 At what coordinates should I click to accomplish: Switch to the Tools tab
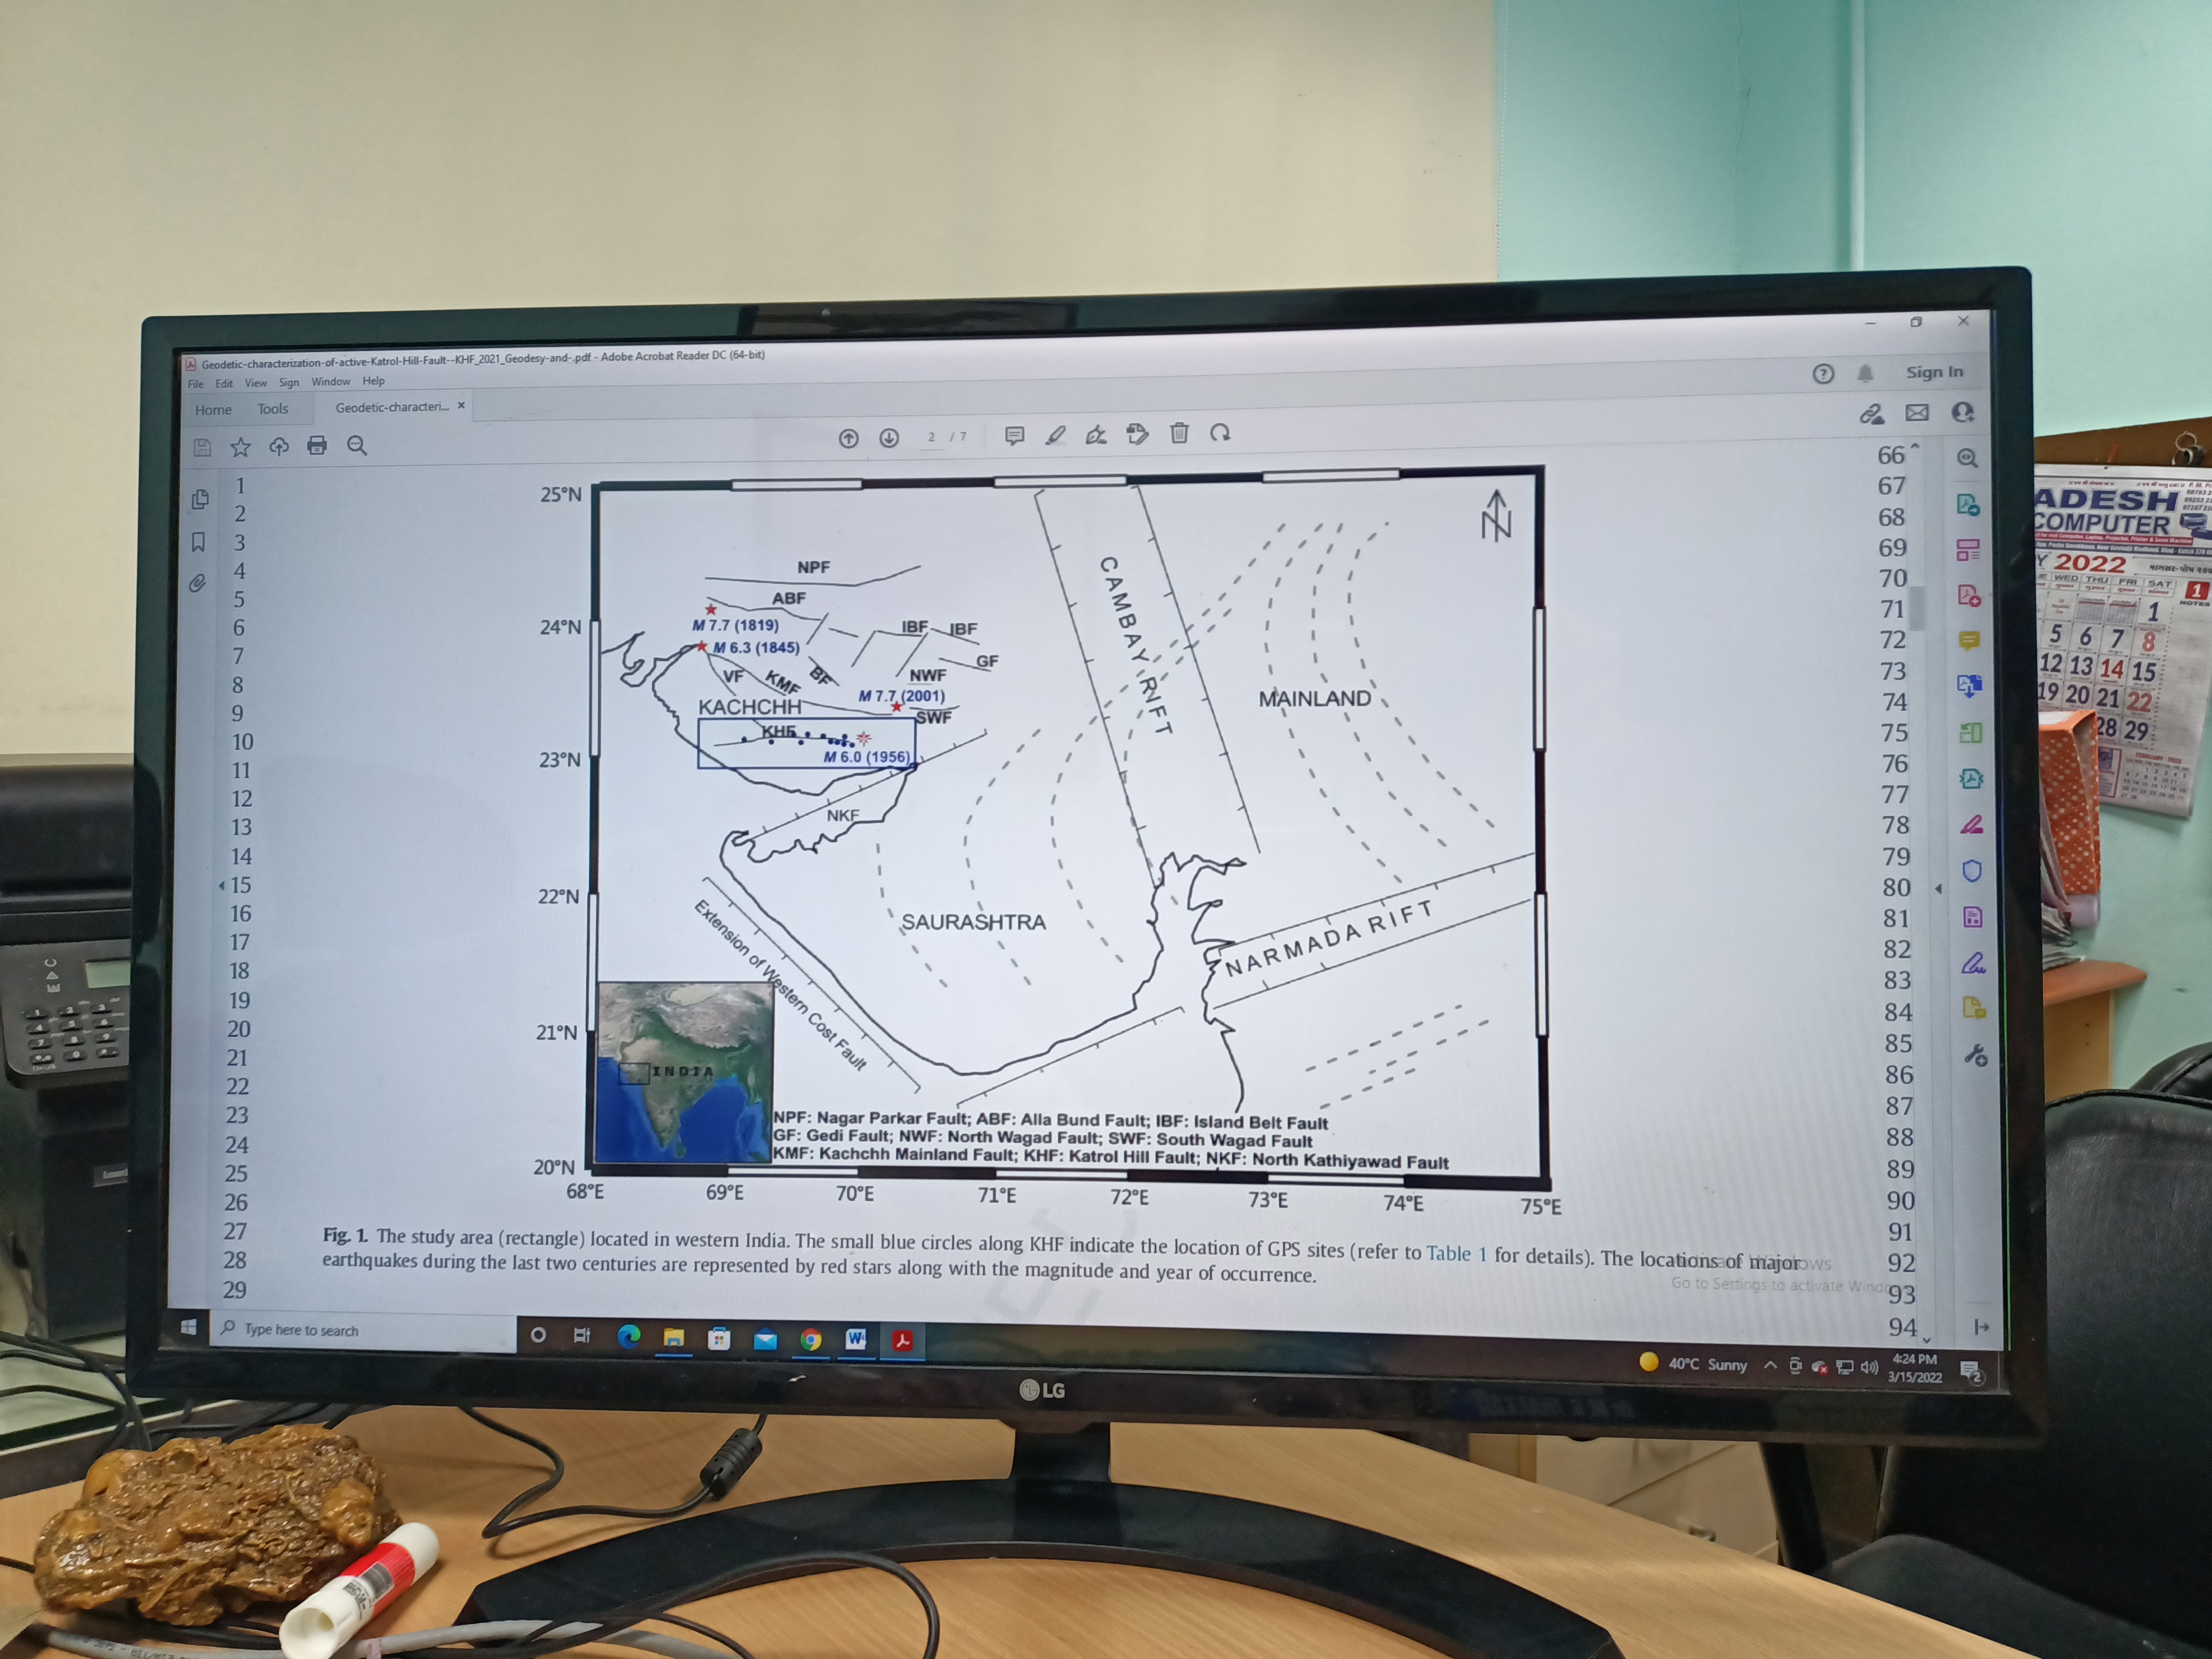coord(273,409)
